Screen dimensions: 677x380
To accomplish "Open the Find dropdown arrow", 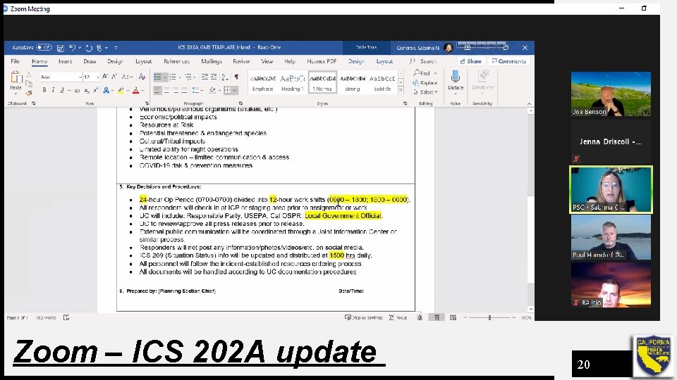I will pyautogui.click(x=435, y=73).
